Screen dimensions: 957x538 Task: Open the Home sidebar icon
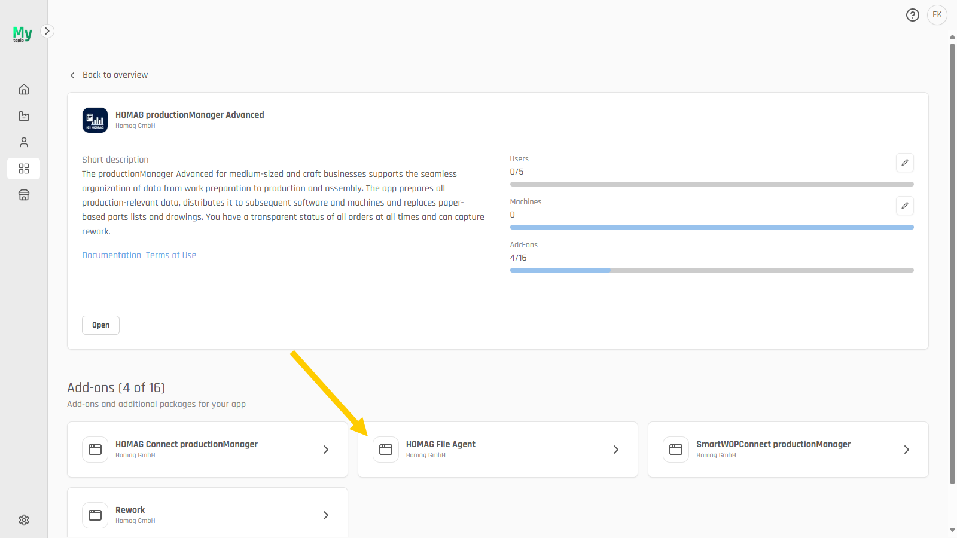(x=24, y=90)
